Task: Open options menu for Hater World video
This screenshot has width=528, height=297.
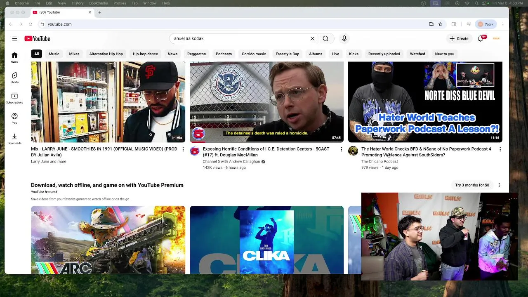Action: 500,149
